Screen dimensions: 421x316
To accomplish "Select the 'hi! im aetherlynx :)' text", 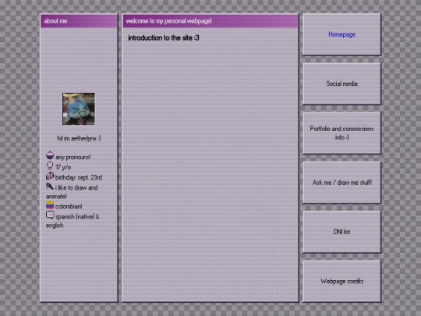I will point(79,138).
